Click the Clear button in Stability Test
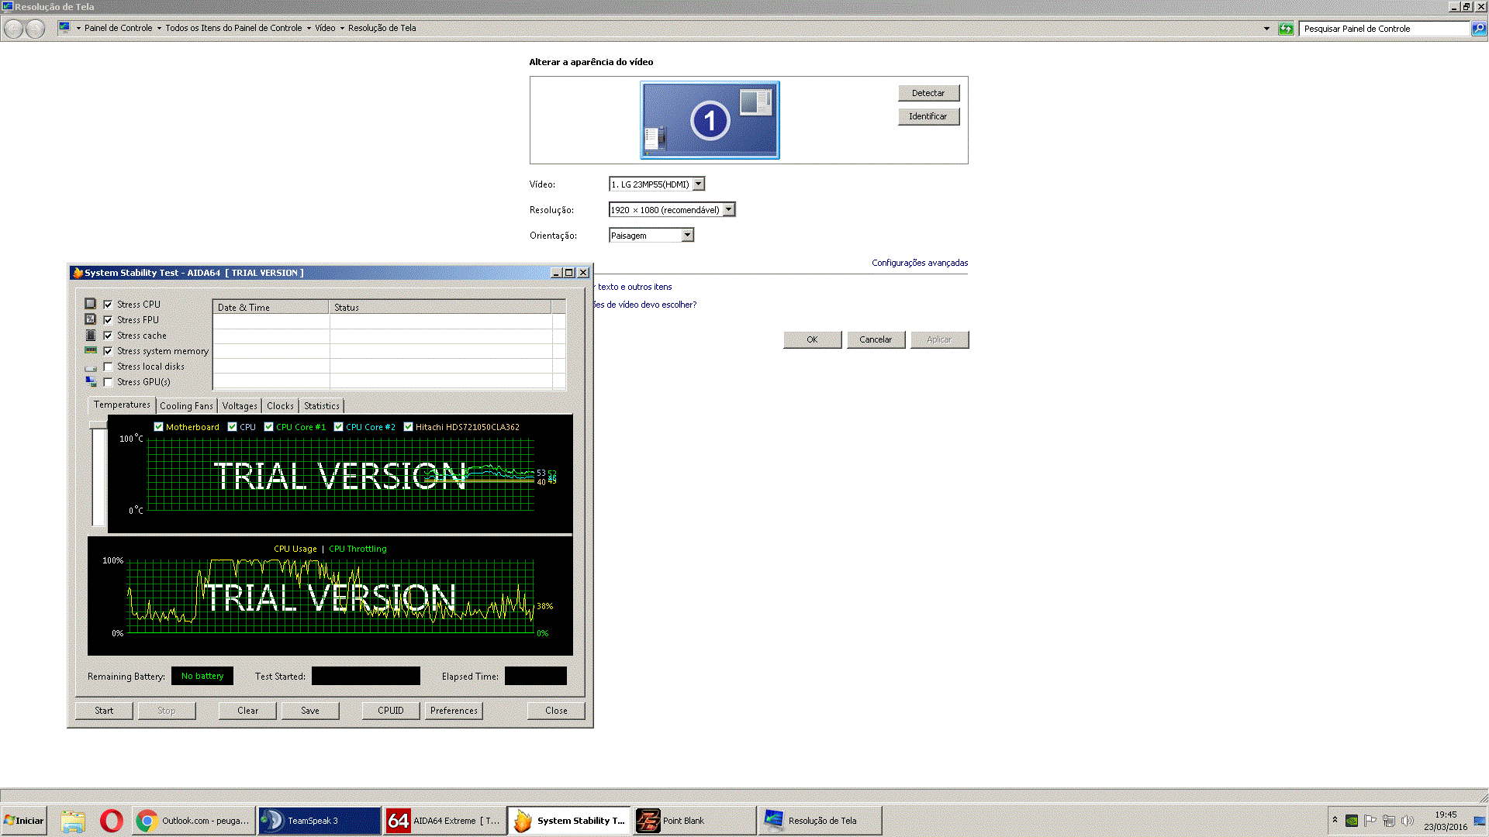This screenshot has height=837, width=1489. [x=247, y=711]
